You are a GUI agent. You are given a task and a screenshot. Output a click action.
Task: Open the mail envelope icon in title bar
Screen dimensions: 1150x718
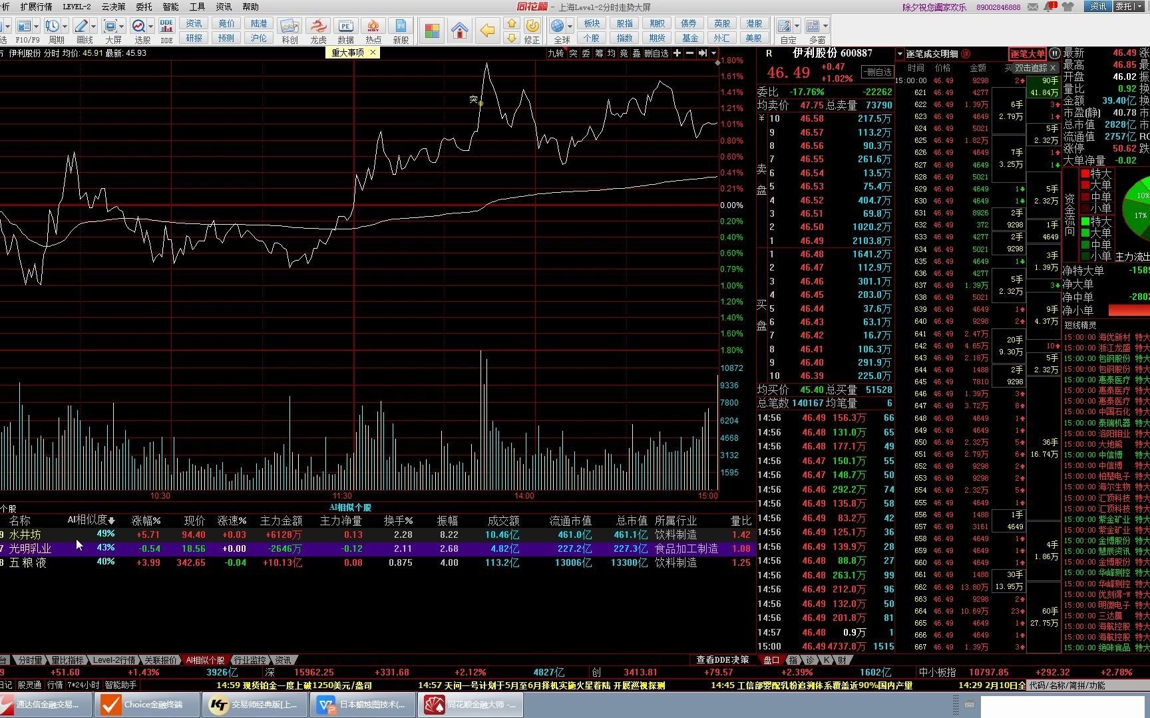(x=1032, y=7)
